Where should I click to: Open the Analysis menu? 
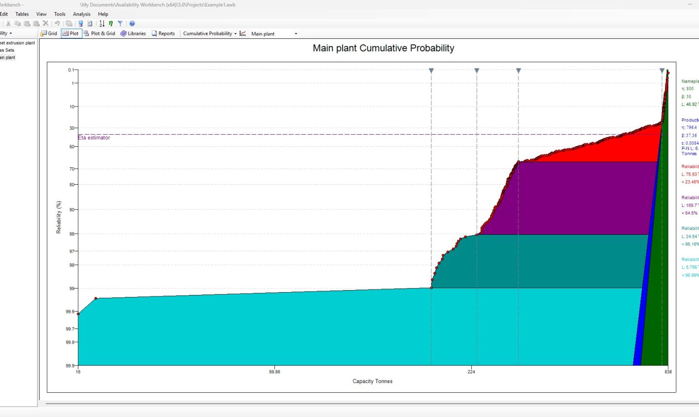tap(82, 14)
